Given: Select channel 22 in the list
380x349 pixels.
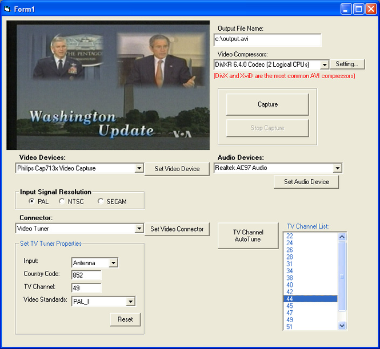Looking at the screenshot, I should 310,236.
